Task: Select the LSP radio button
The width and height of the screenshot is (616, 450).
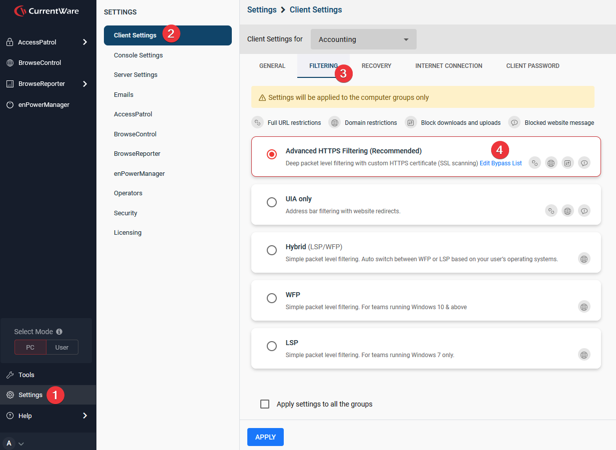Action: point(272,346)
